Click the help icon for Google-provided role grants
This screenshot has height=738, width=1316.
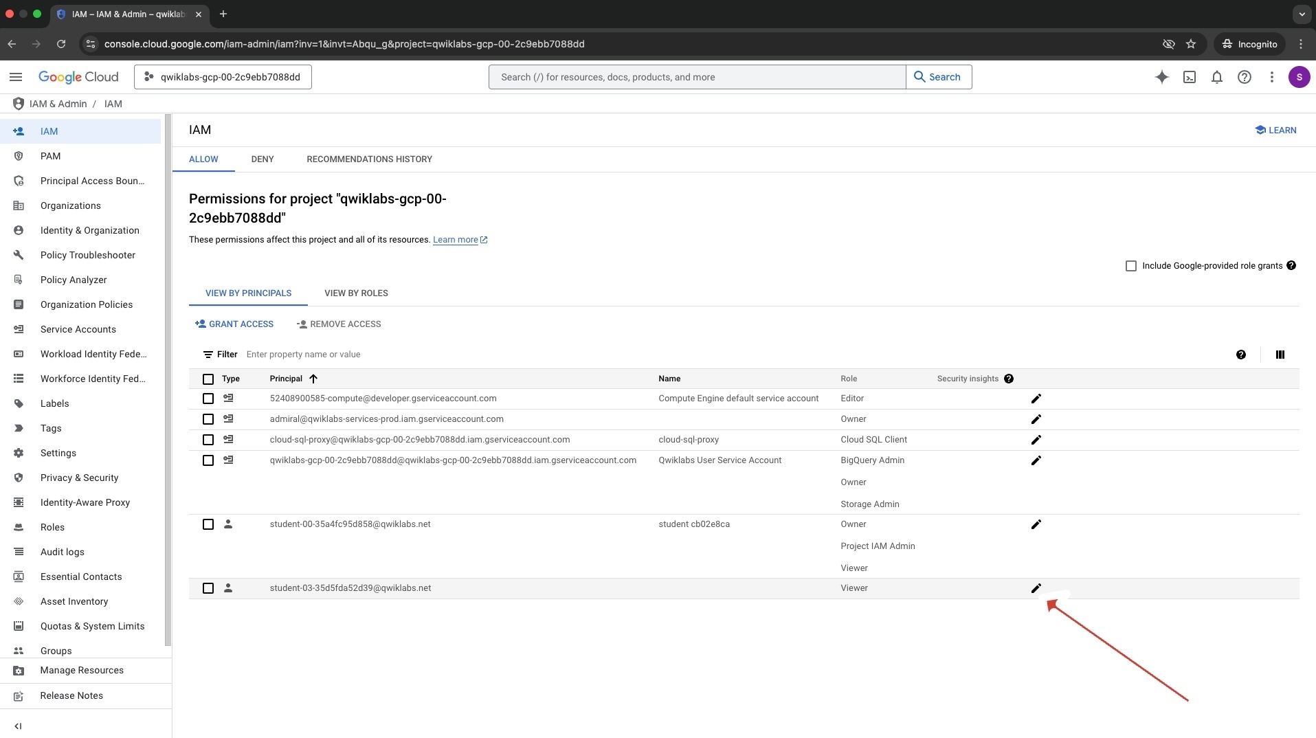1291,265
